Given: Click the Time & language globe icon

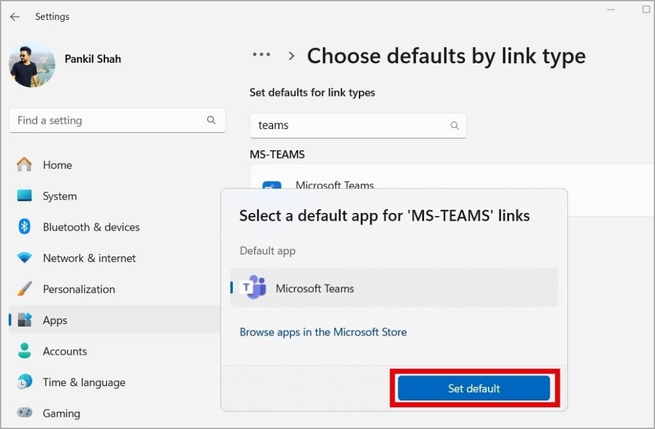Looking at the screenshot, I should pyautogui.click(x=25, y=382).
